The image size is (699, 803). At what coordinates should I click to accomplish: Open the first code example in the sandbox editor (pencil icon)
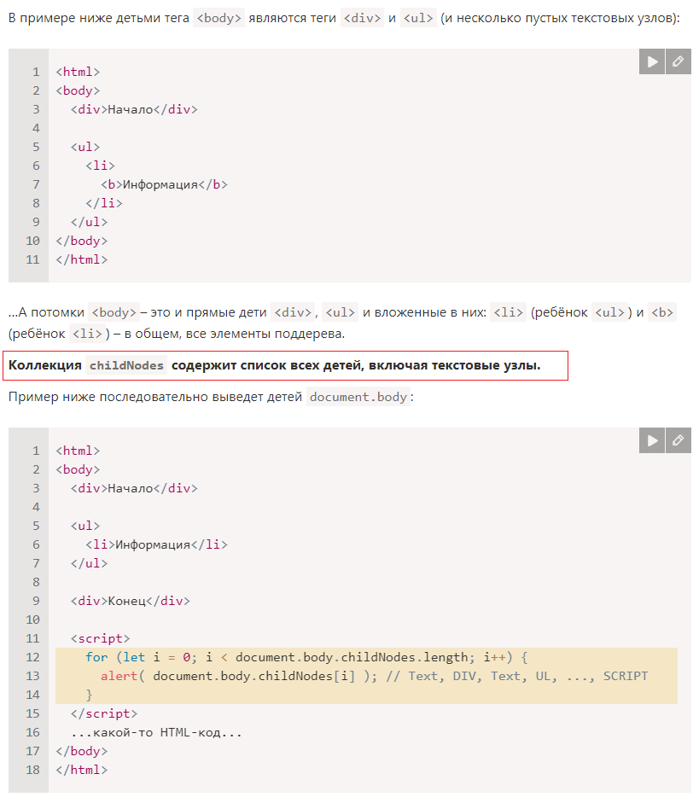[679, 62]
